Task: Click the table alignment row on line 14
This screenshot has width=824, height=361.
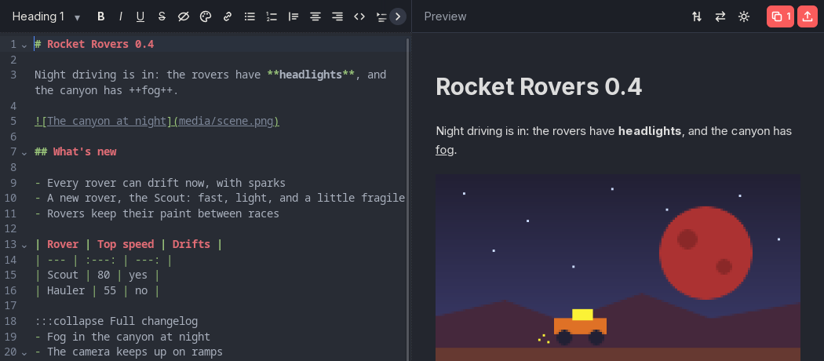Action: coord(104,260)
